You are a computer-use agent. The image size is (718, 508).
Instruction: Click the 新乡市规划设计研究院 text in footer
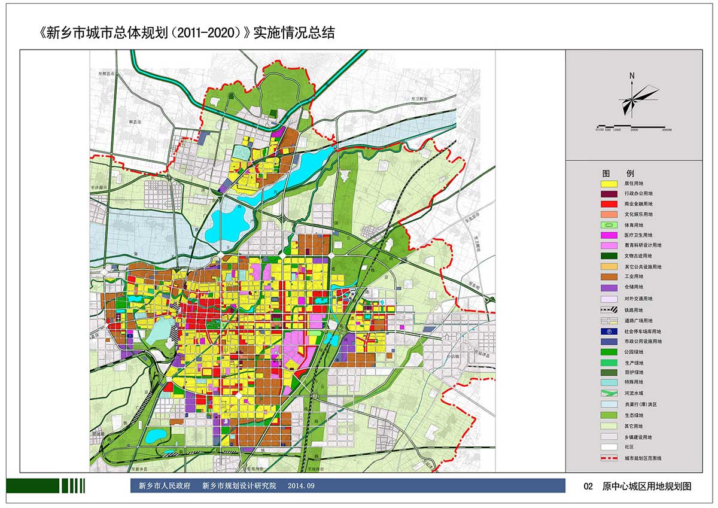click(x=239, y=486)
